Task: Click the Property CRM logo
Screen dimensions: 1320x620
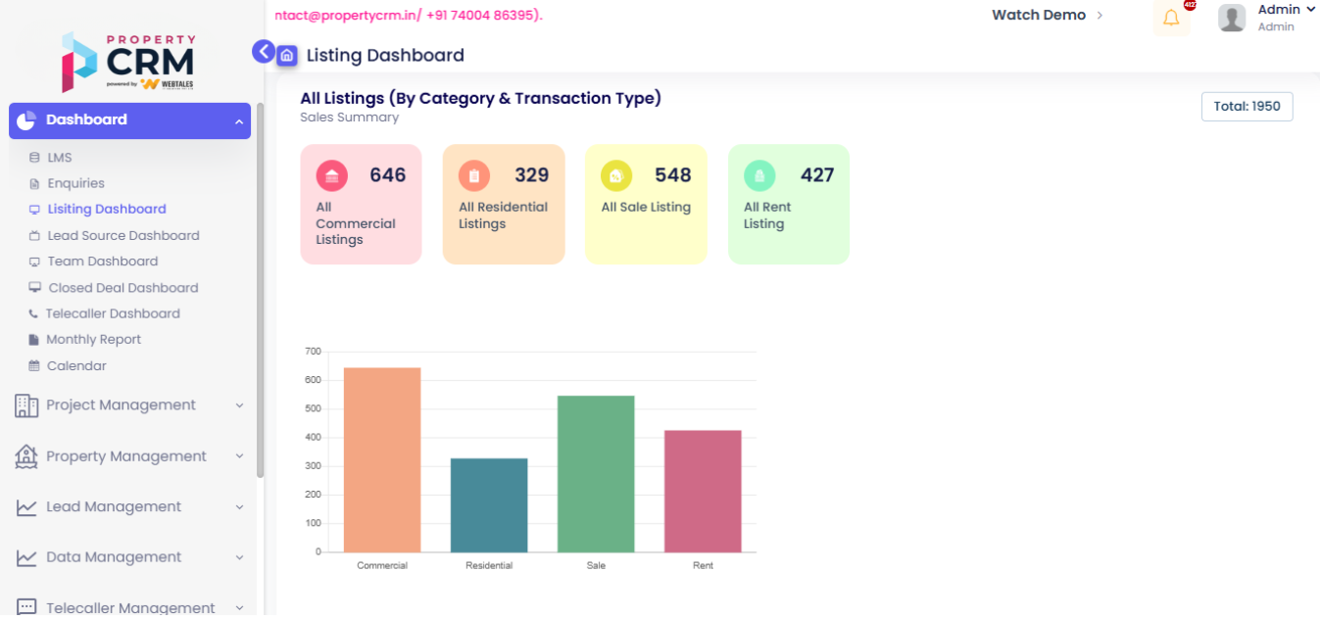Action: [128, 64]
